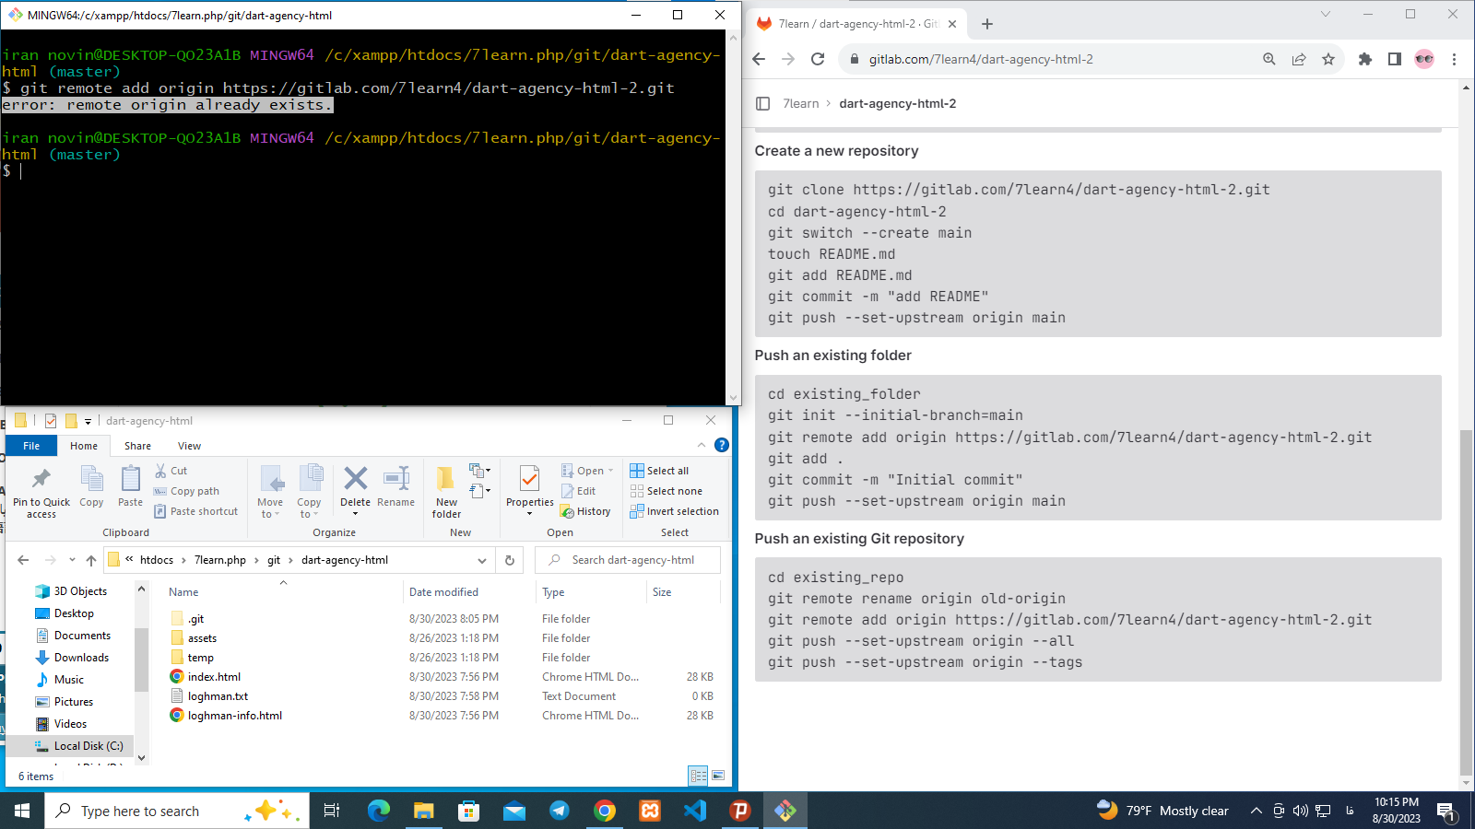1475x829 pixels.
Task: Switch to the Share ribbon tab
Action: tap(138, 446)
